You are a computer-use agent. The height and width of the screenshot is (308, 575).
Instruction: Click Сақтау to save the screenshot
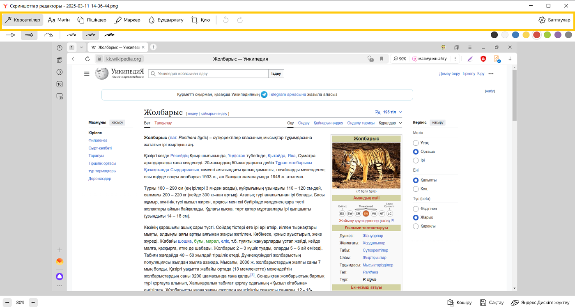[492, 302]
